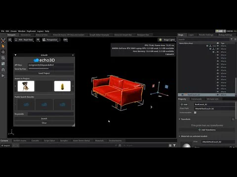Activate the Scale tool in left toolbar
Screen dimensions: 237x177
pyautogui.click(x=3, y=64)
